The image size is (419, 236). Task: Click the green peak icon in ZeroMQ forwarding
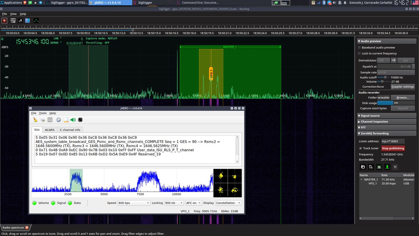(x=387, y=167)
